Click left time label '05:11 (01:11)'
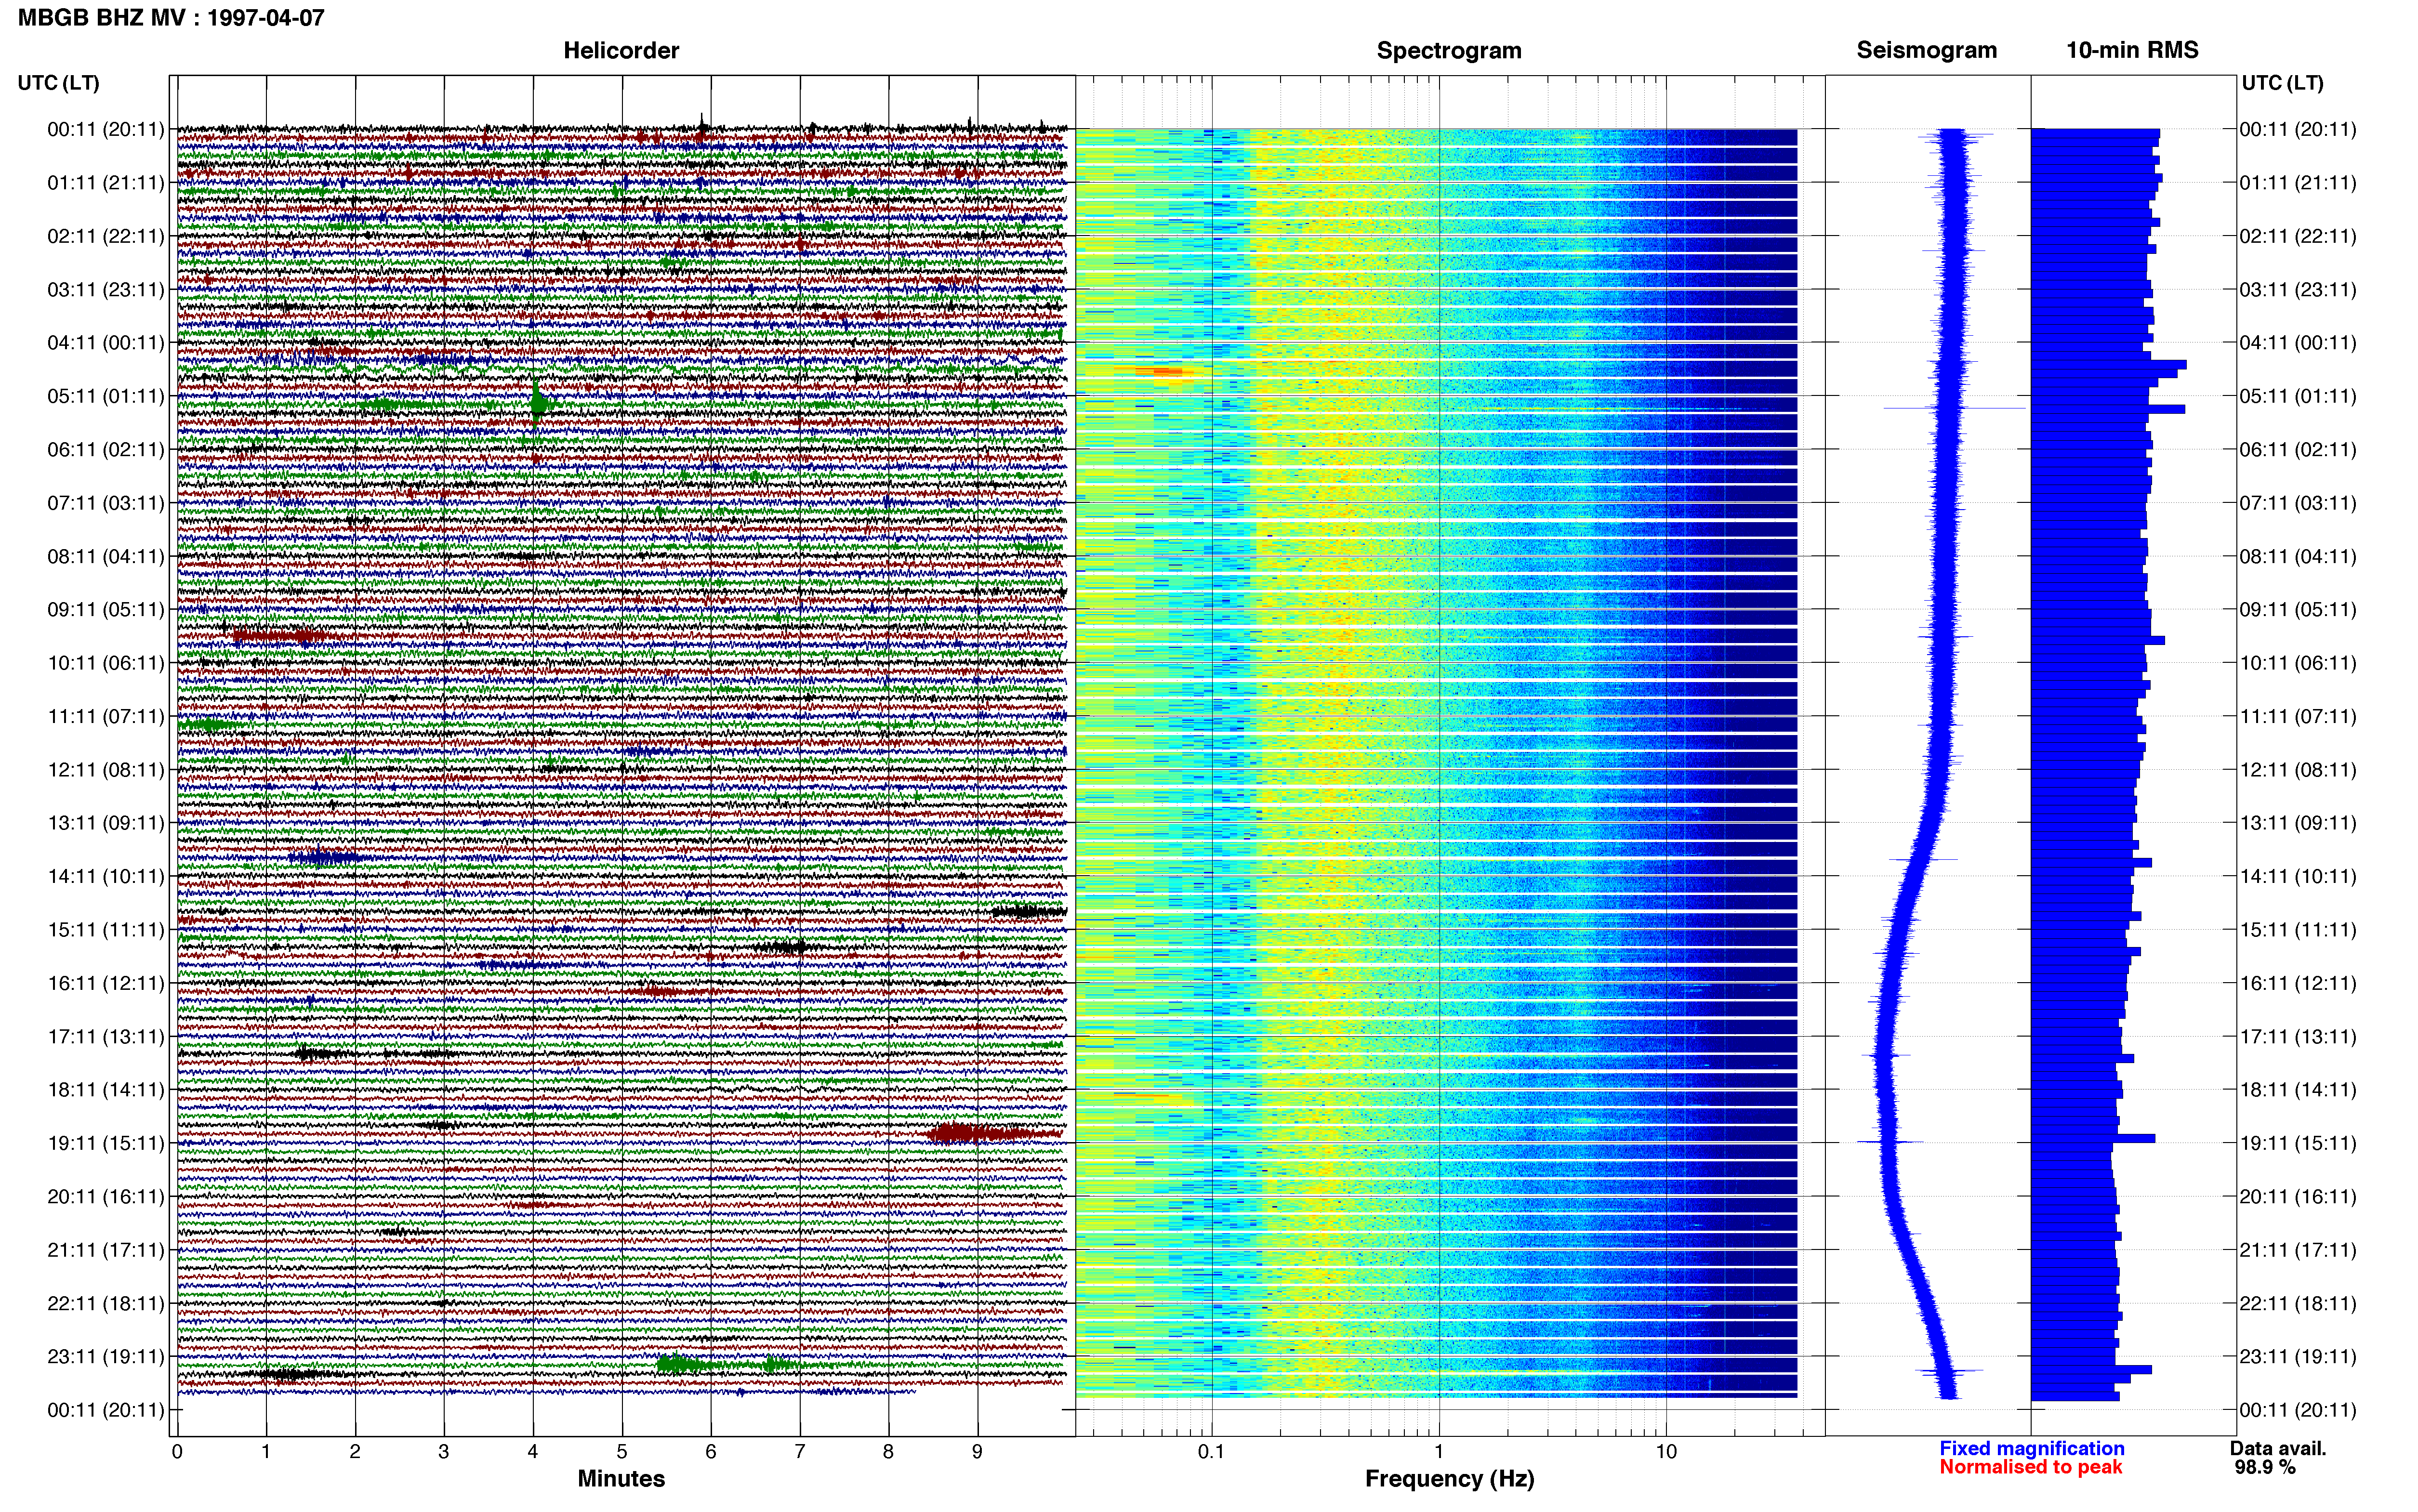The height and width of the screenshot is (1512, 2418). coord(106,396)
